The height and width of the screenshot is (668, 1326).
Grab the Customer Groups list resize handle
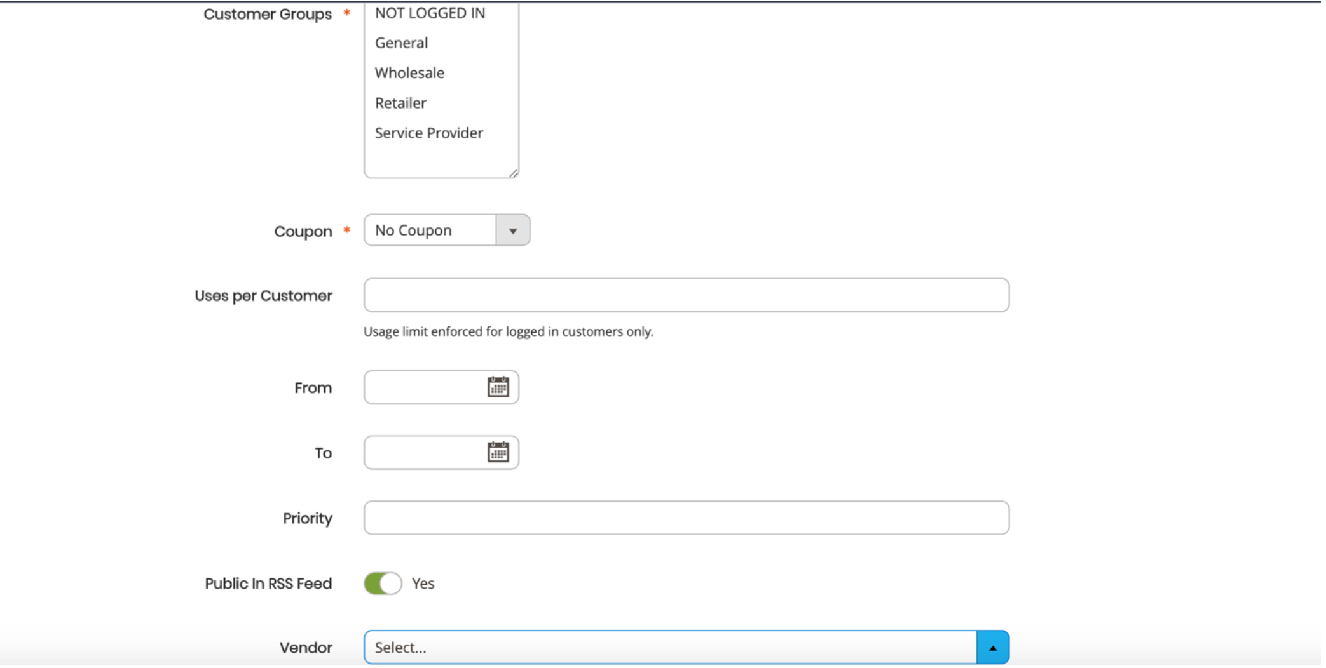[514, 173]
